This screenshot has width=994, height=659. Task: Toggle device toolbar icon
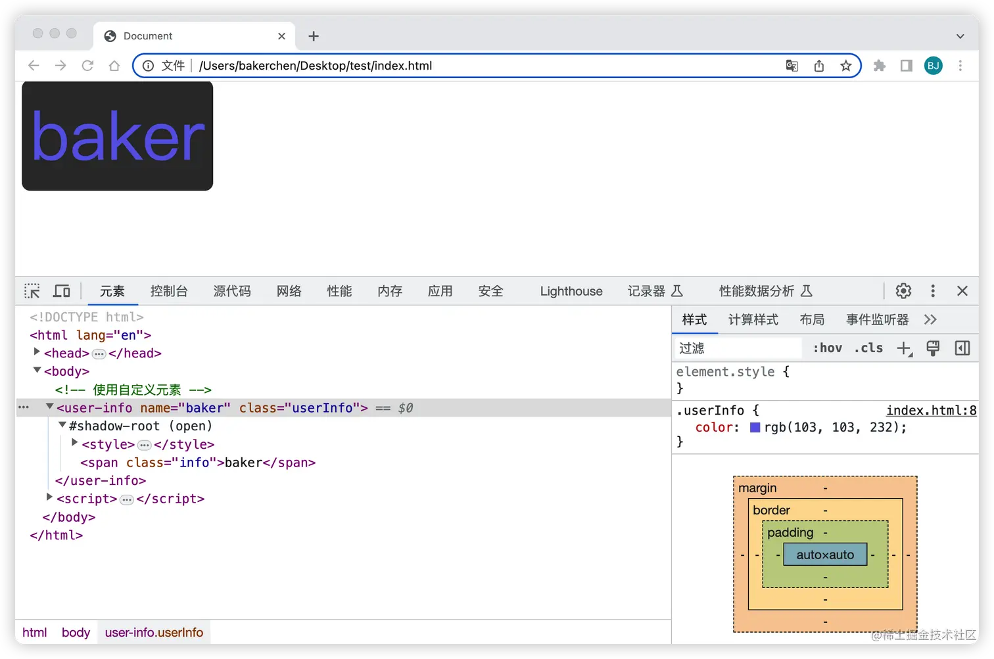(x=62, y=291)
